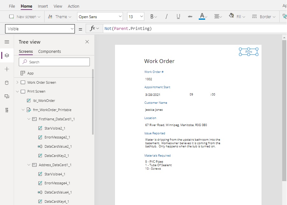
Task: Open the Media sidebar icon
Action: (7, 96)
